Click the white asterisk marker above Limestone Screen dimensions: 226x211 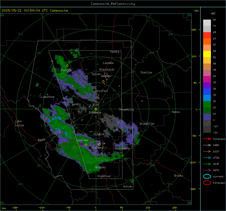pyautogui.click(x=47, y=95)
